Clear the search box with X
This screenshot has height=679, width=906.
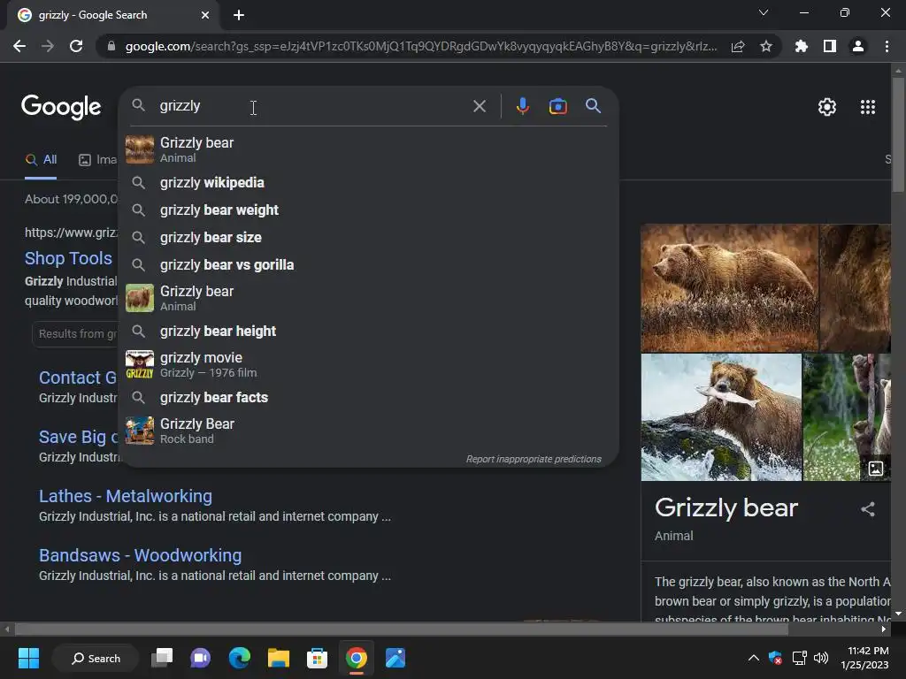pos(479,106)
